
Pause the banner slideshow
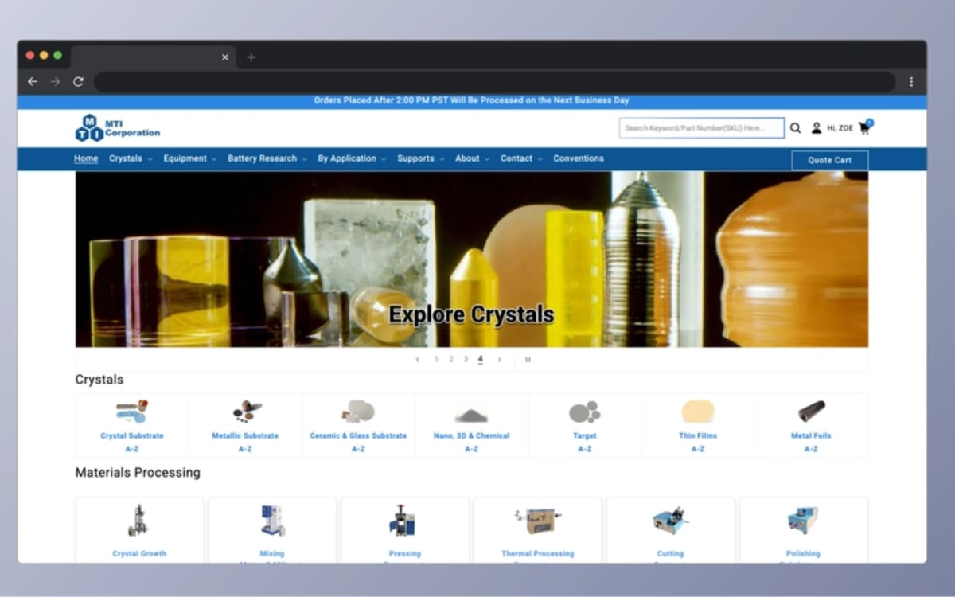tap(528, 360)
